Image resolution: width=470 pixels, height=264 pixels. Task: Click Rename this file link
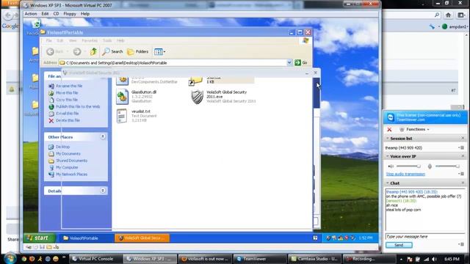click(69, 86)
